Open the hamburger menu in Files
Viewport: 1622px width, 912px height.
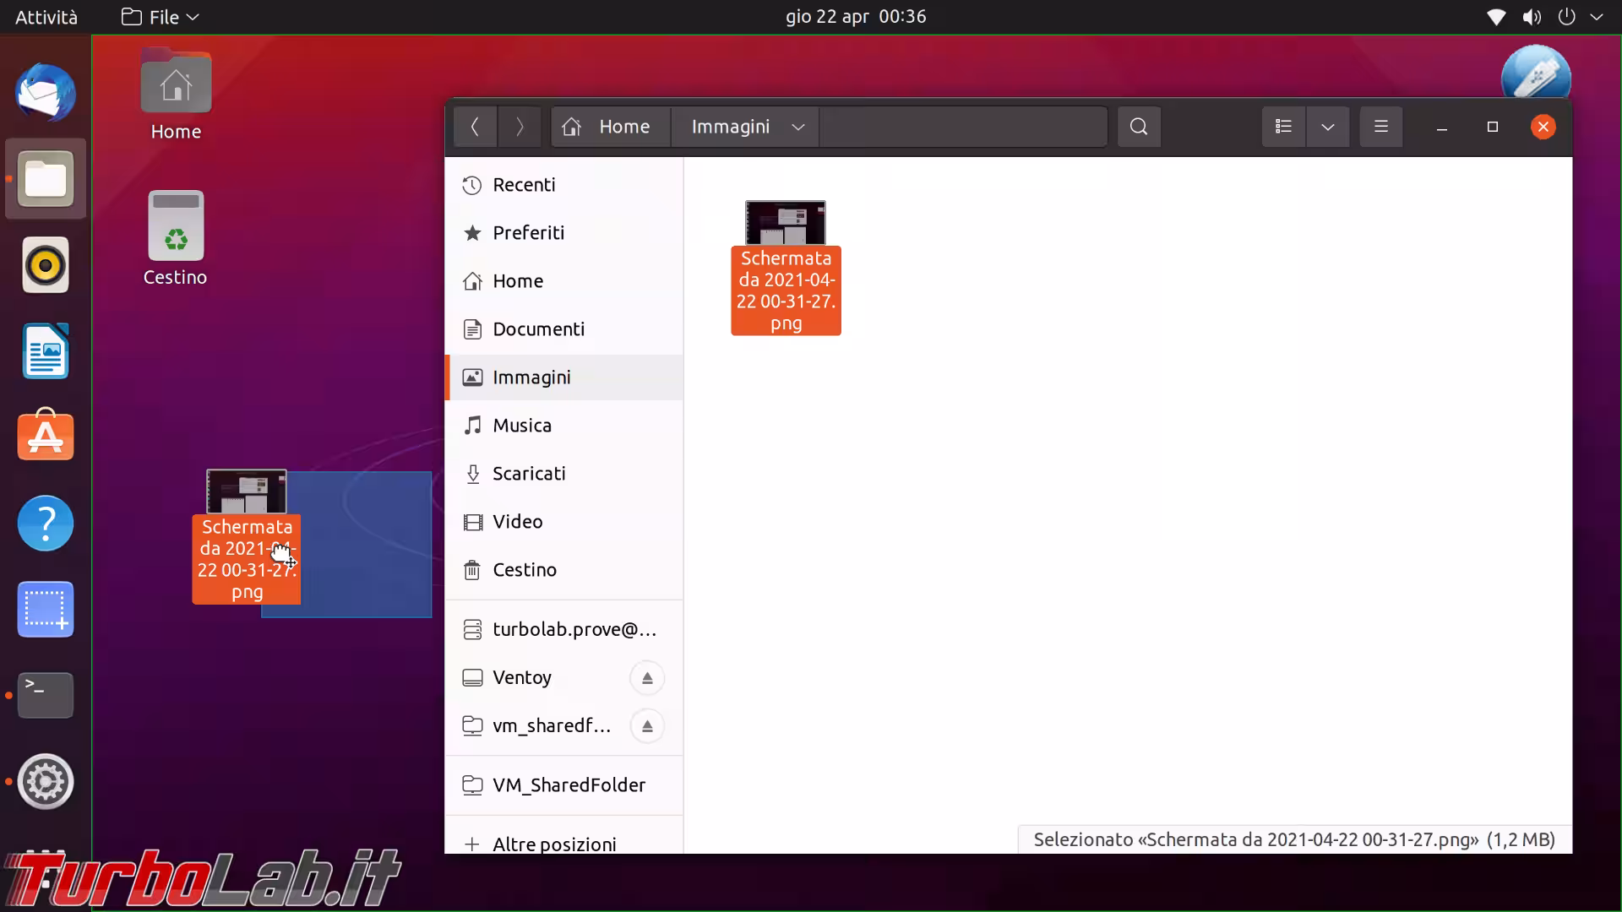click(1380, 127)
